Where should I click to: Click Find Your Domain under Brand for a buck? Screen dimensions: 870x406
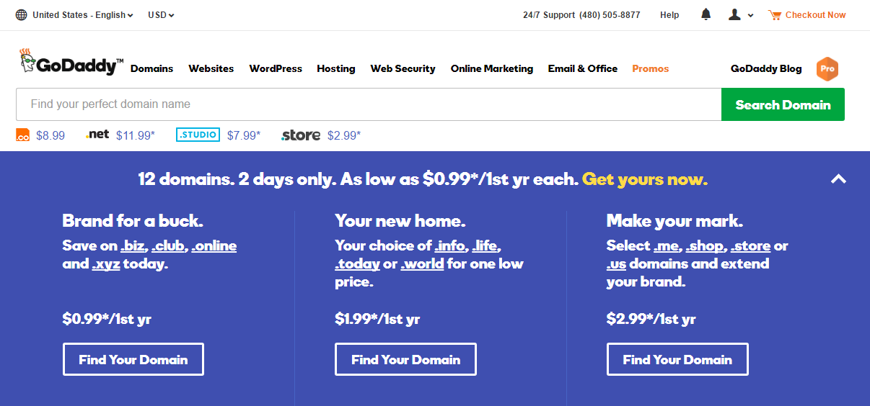[x=133, y=359]
